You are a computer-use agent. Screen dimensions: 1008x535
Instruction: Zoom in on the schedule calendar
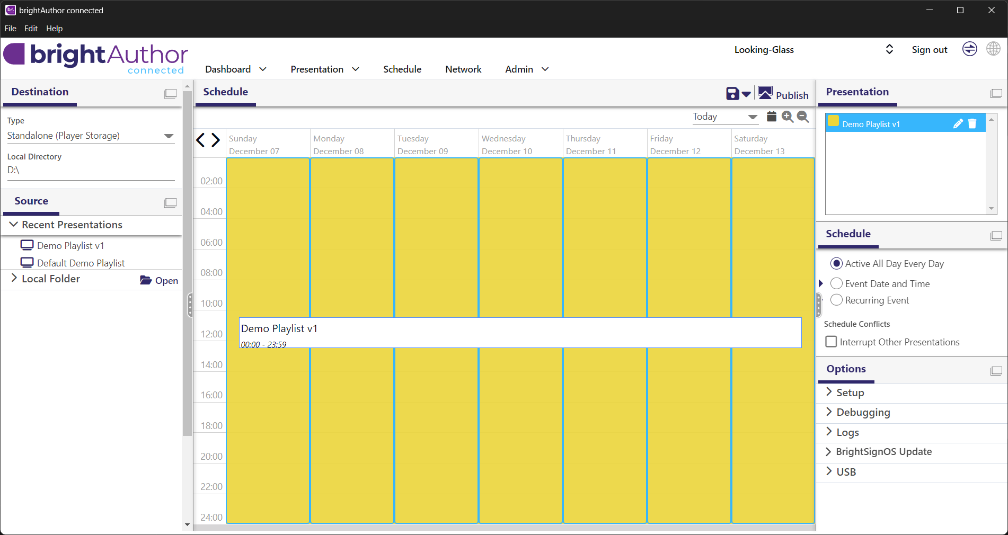point(788,117)
